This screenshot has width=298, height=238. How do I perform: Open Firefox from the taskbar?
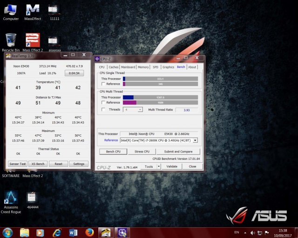[90, 232]
